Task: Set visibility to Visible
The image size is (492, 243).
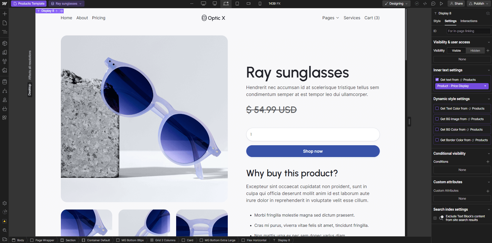Action: 456,51
